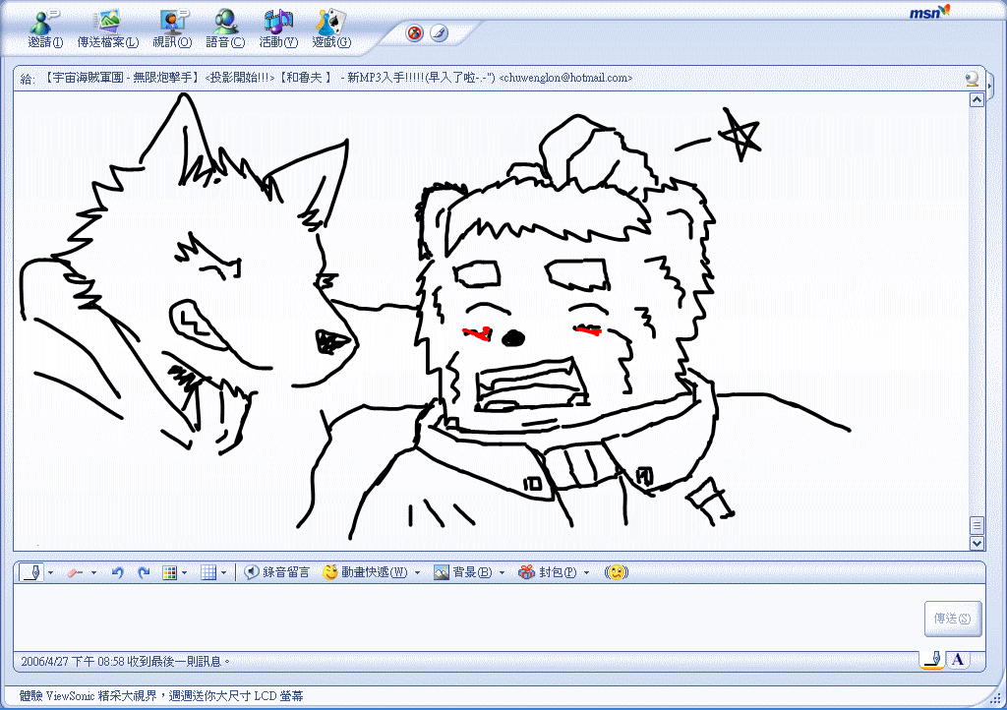This screenshot has height=710, width=1007.
Task: Open the ink color palette picker
Action: click(x=169, y=572)
